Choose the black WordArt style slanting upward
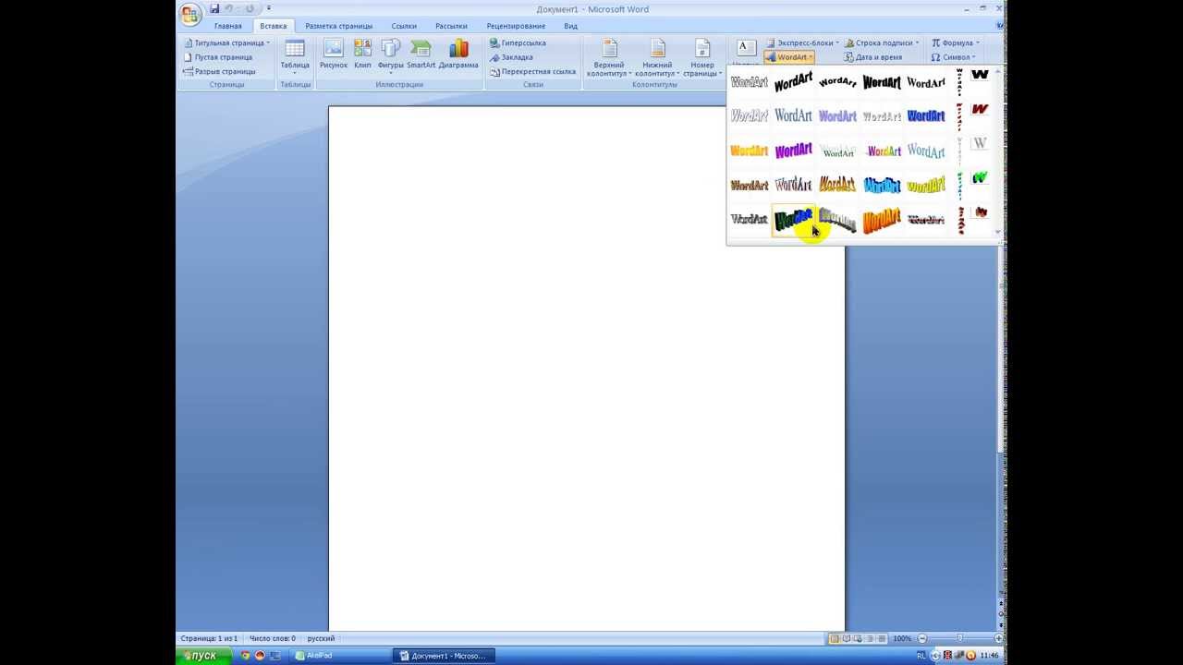1183x665 pixels. [793, 82]
